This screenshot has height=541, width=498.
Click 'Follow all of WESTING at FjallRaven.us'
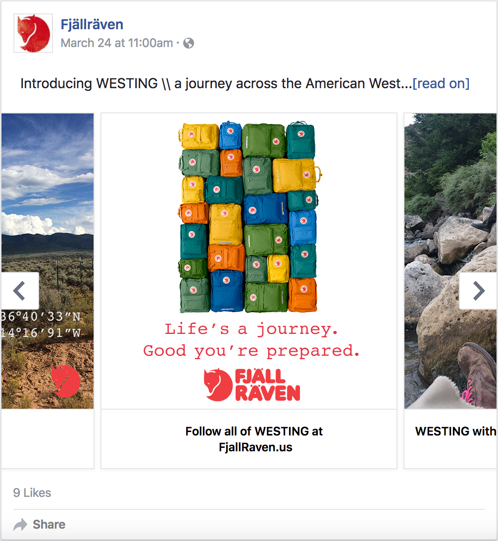tap(254, 439)
